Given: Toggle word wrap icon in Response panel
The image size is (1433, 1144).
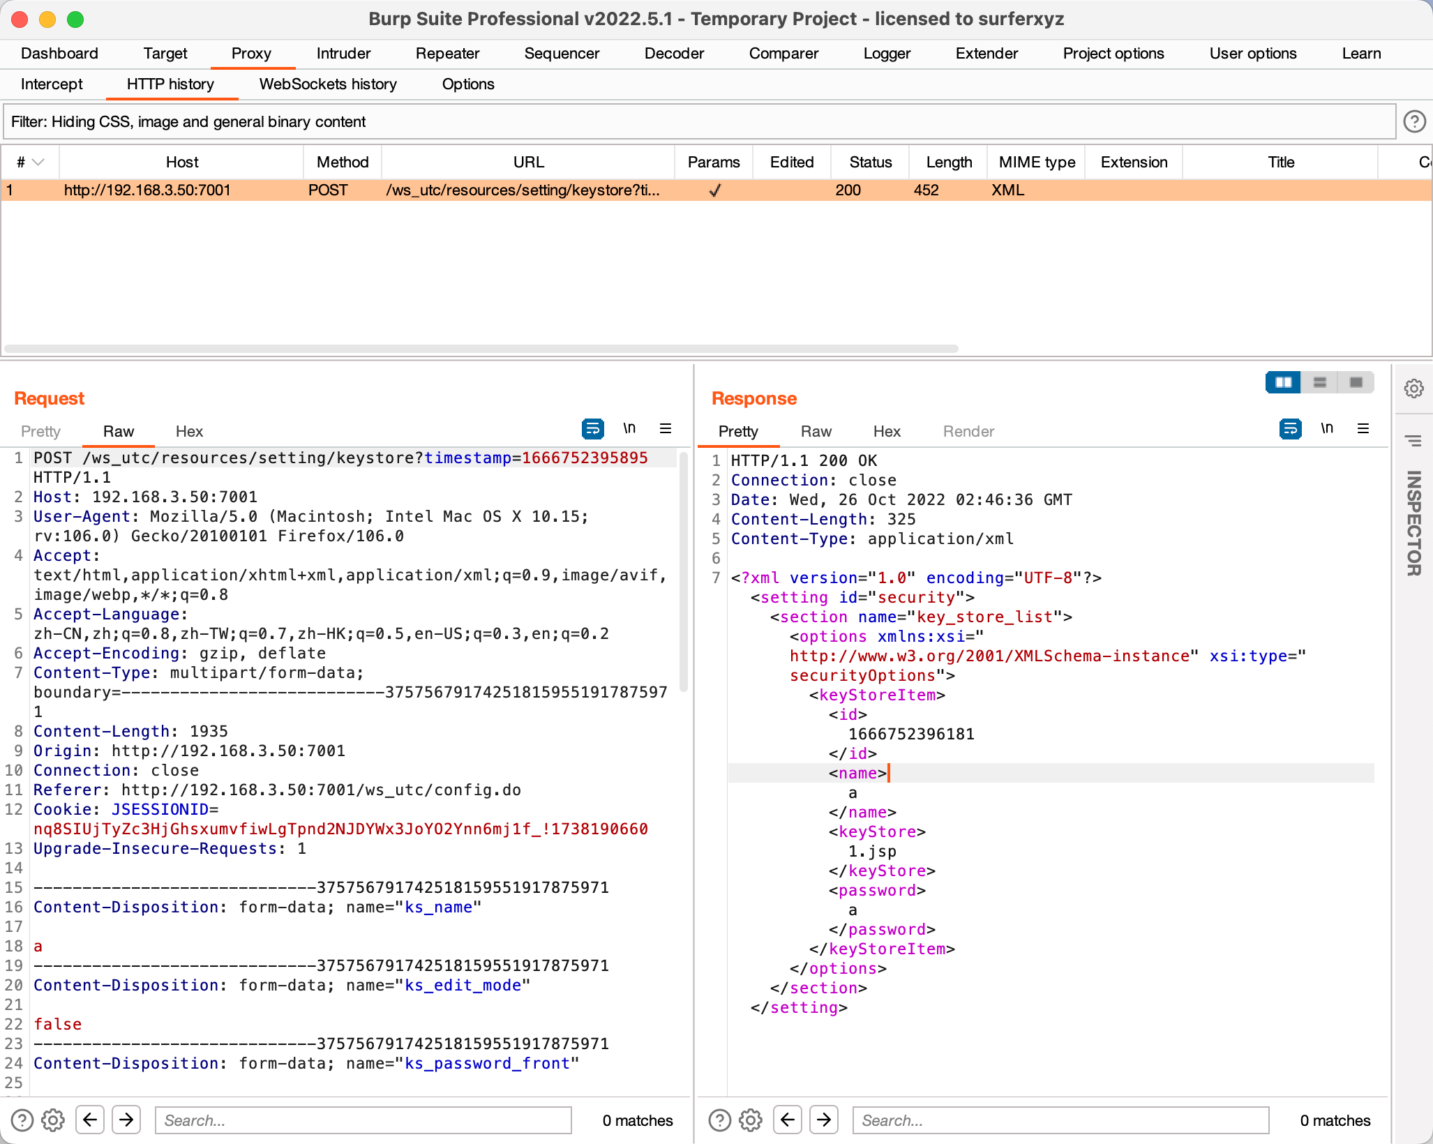Looking at the screenshot, I should [1290, 428].
